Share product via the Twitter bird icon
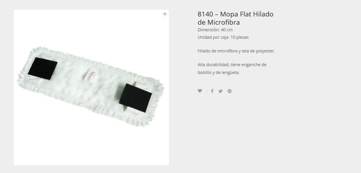361x173 pixels. 221,91
